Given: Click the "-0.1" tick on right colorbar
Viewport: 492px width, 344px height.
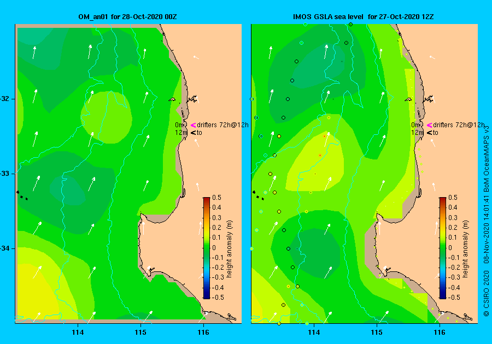Looking at the screenshot, I should coord(454,258).
